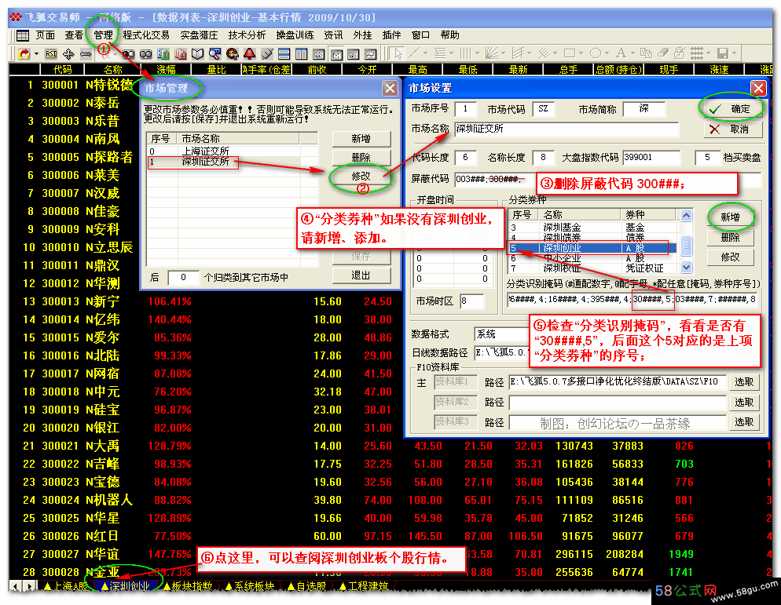
Task: Open the 页面 menu
Action: click(x=46, y=35)
